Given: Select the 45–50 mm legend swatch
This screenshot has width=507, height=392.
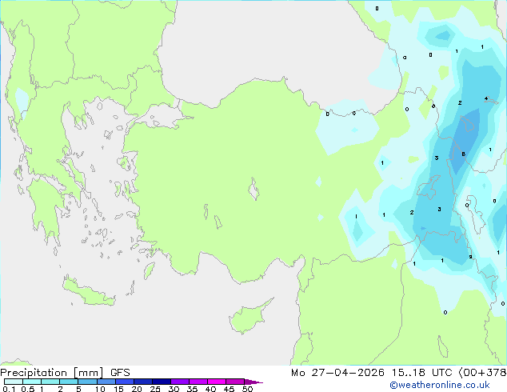Looking at the screenshot, I should (x=235, y=382).
